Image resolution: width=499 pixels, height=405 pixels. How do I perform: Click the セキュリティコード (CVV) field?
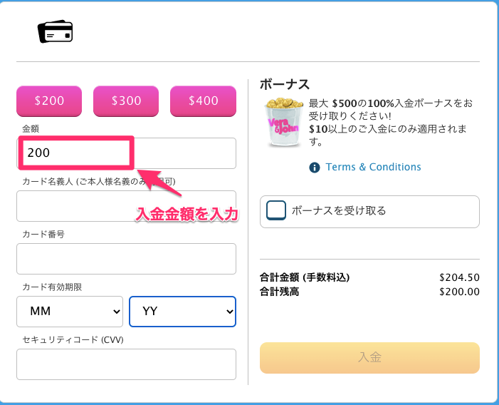[x=126, y=364]
